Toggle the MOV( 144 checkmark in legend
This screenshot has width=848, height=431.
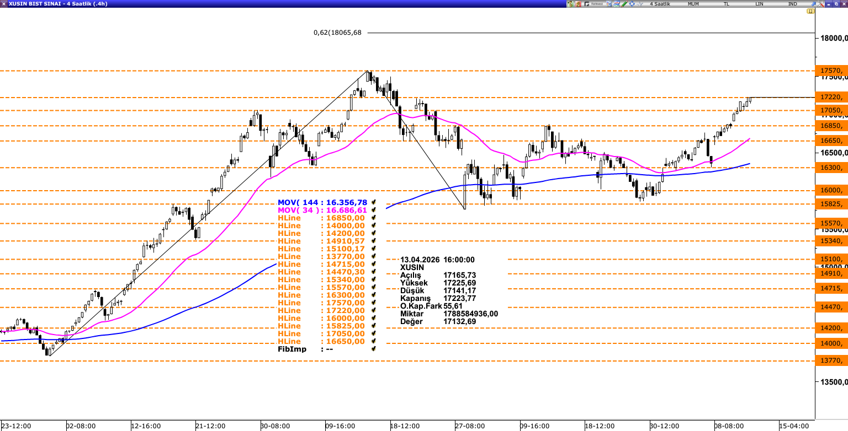click(374, 203)
